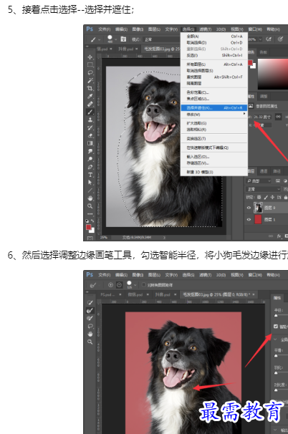
Task: Select Hand tool in upper screenshot toolbar
Action: (90, 198)
